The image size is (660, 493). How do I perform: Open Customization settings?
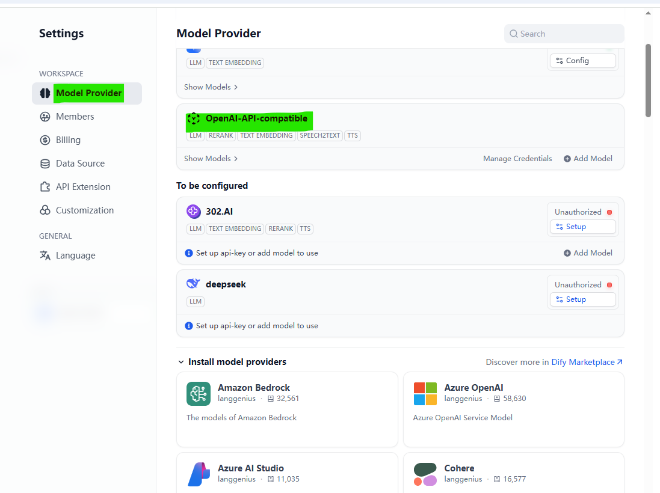click(85, 210)
